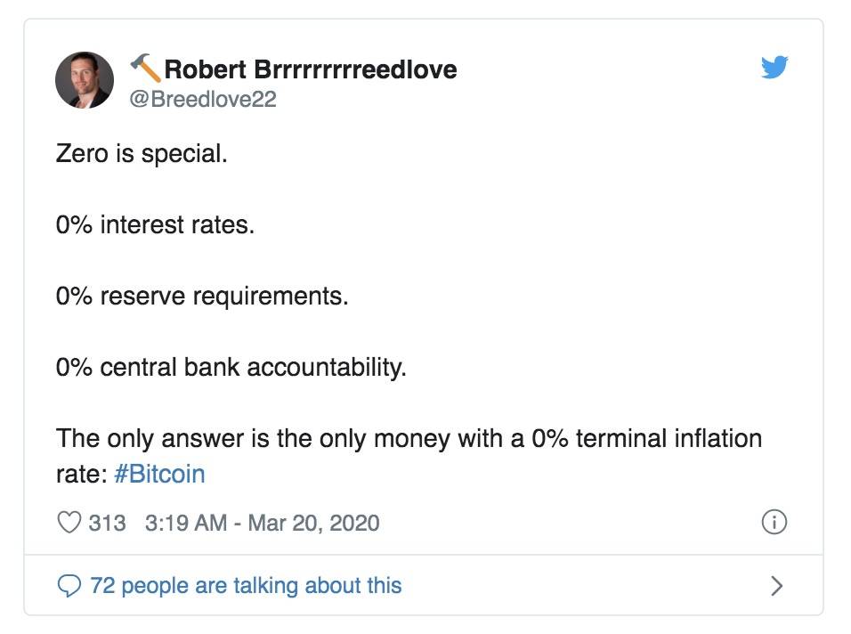Viewport: 851px width, 634px height.
Task: Click the Twitter bird logo
Action: click(774, 68)
